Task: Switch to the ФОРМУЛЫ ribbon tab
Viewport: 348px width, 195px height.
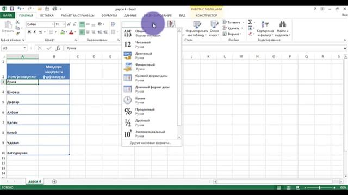Action: pos(109,15)
